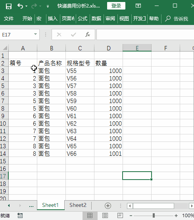
Task: Switch to the 开始 ribbon tab
Action: pos(27,19)
